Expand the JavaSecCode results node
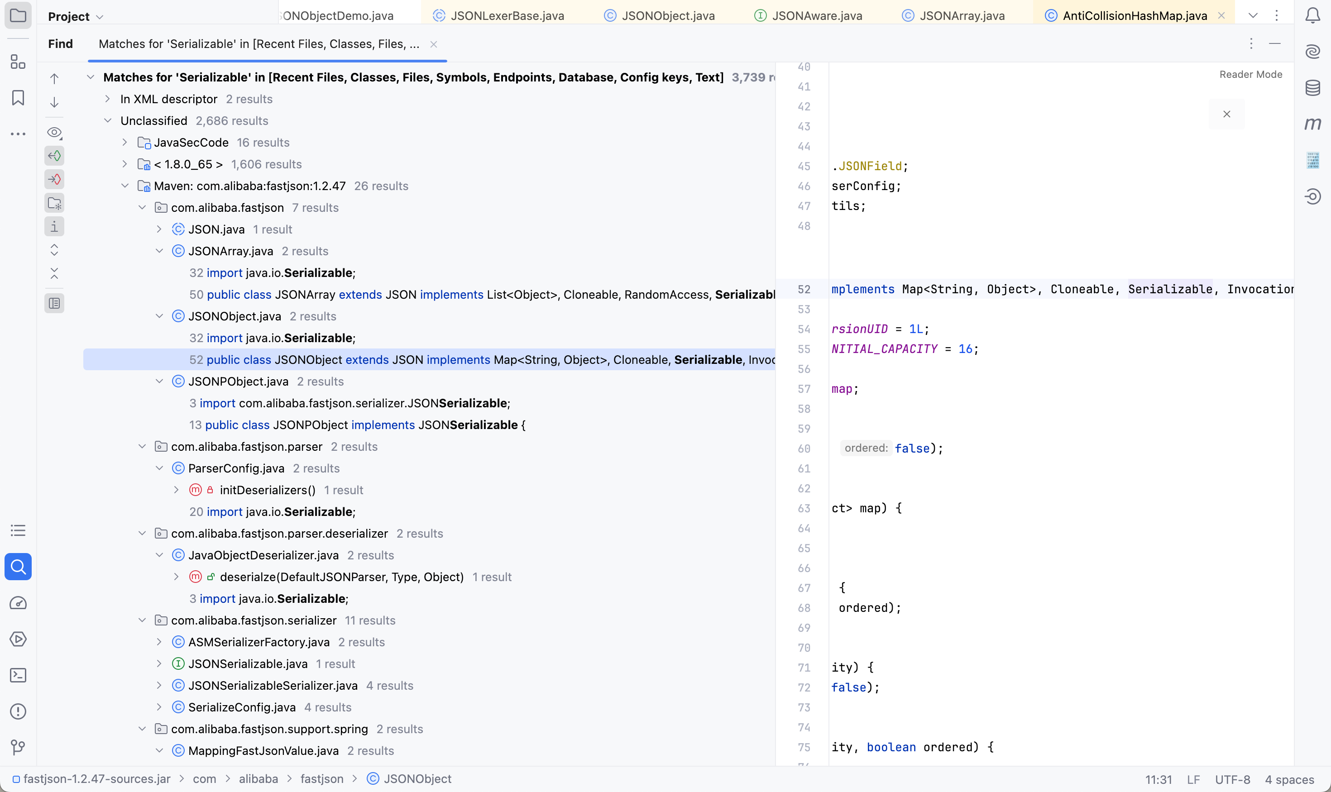This screenshot has height=792, width=1331. pyautogui.click(x=125, y=143)
